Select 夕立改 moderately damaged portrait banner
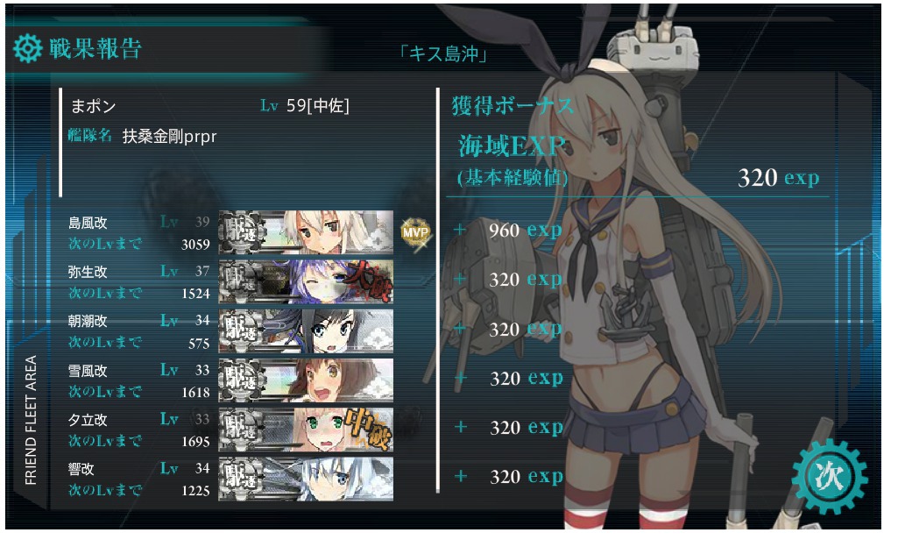Image resolution: width=905 pixels, height=547 pixels. point(306,430)
